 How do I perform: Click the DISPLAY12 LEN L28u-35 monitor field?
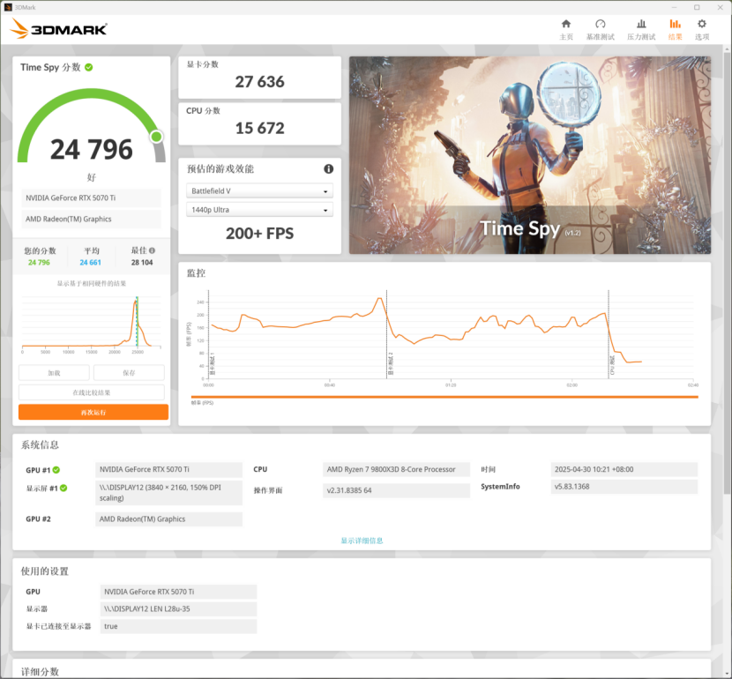178,609
